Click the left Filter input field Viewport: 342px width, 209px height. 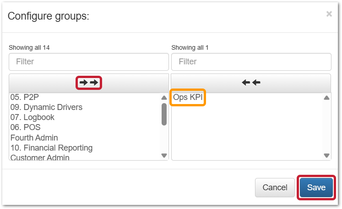89,62
